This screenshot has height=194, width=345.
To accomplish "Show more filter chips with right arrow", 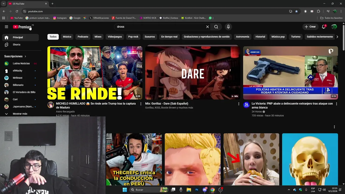I will click(337, 37).
